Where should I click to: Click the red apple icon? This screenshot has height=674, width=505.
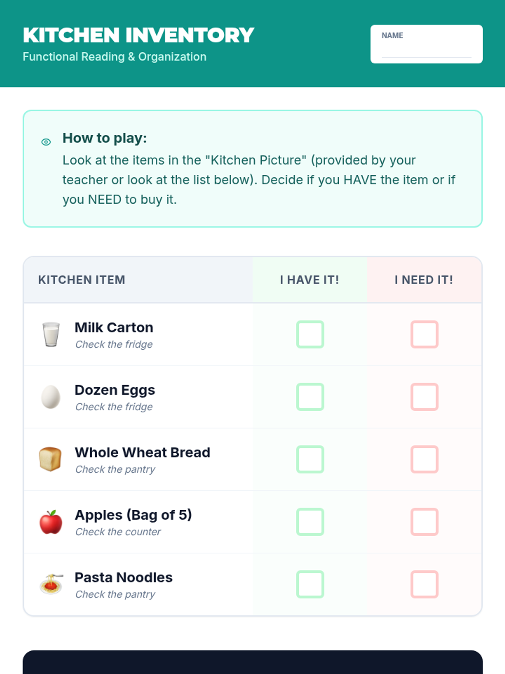(x=51, y=522)
